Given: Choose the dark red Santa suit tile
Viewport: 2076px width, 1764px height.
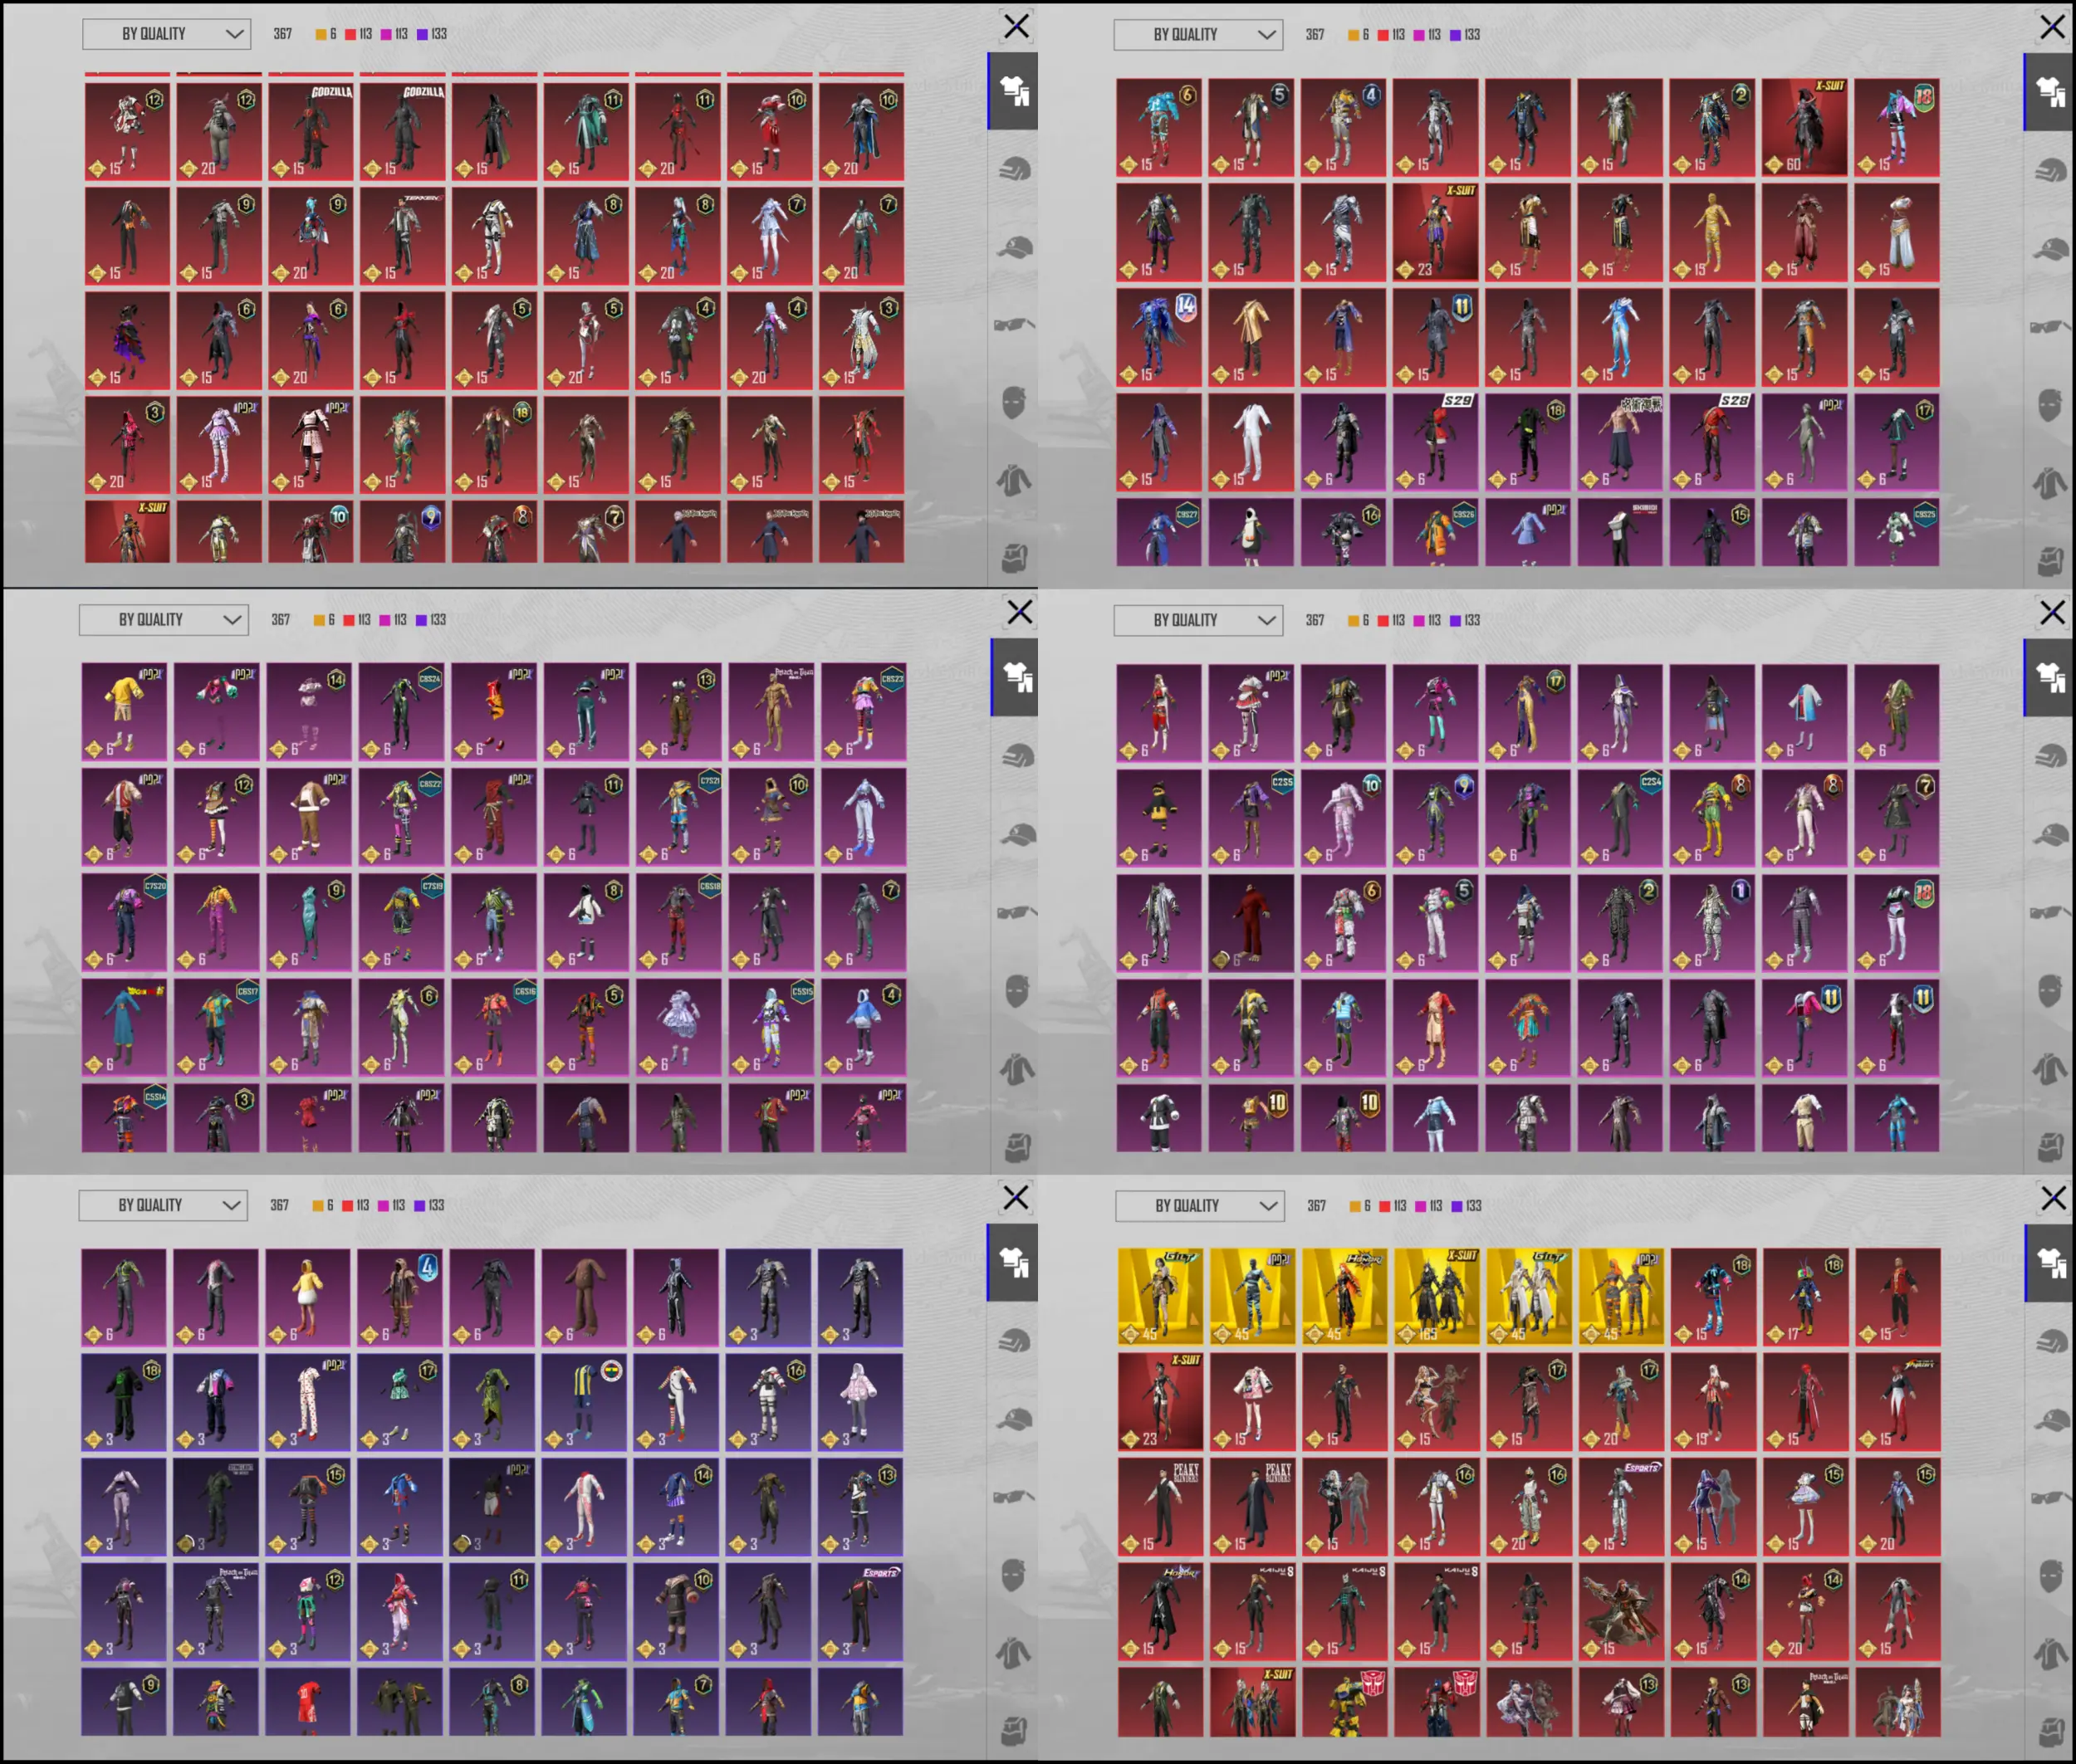Looking at the screenshot, I should tap(1251, 922).
